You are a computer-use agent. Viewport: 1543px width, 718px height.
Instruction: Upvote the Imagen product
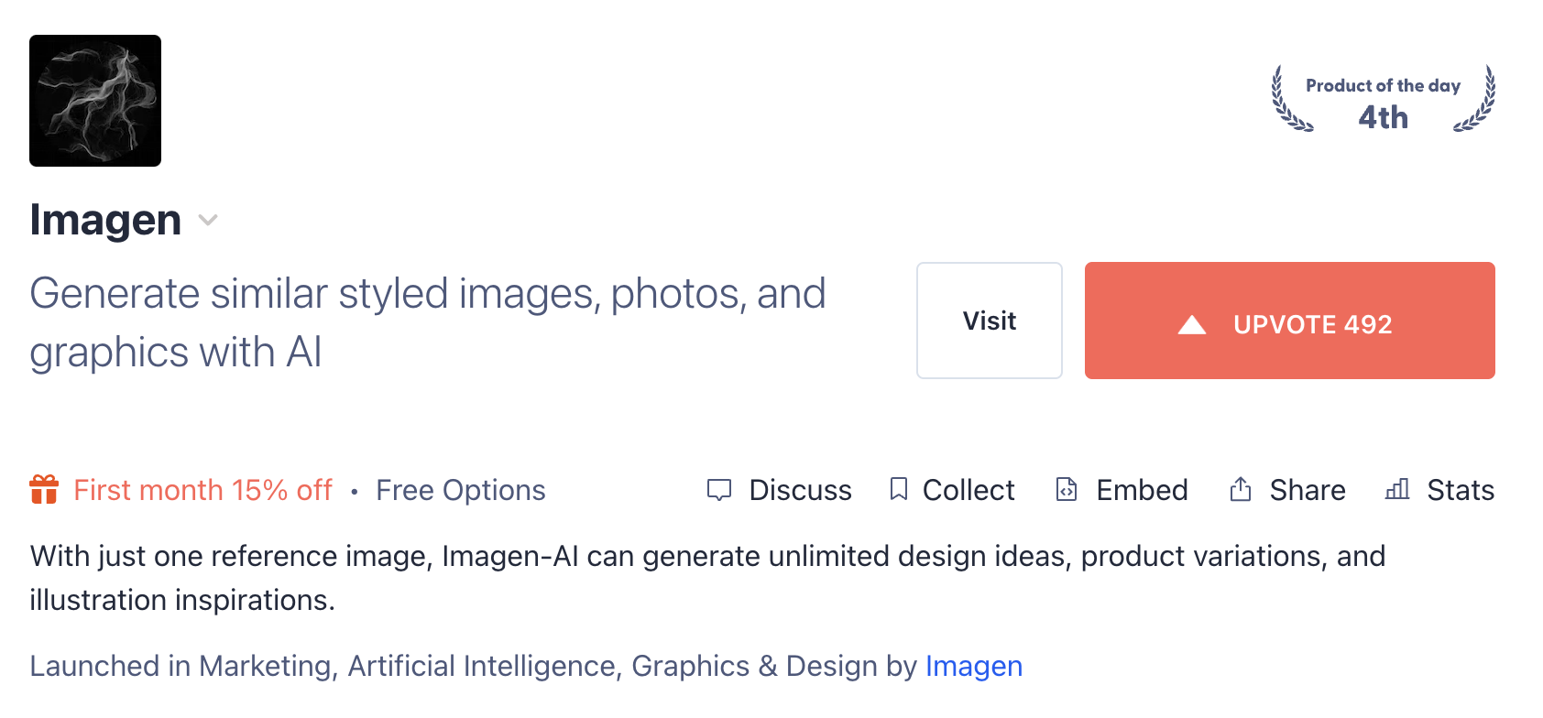click(x=1289, y=321)
